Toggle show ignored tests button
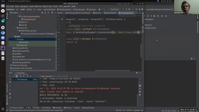Image resolution: width=199 pixels, height=112 pixels. point(16,76)
